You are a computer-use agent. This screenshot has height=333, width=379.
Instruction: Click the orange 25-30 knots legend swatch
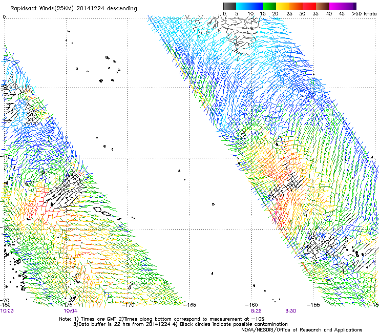click(x=296, y=6)
